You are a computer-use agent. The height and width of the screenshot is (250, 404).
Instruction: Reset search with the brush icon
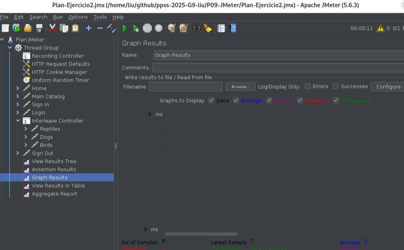pyautogui.click(x=208, y=28)
